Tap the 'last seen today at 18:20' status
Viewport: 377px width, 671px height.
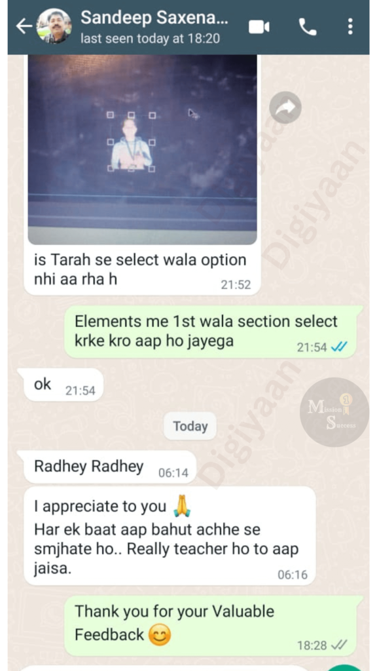point(150,39)
